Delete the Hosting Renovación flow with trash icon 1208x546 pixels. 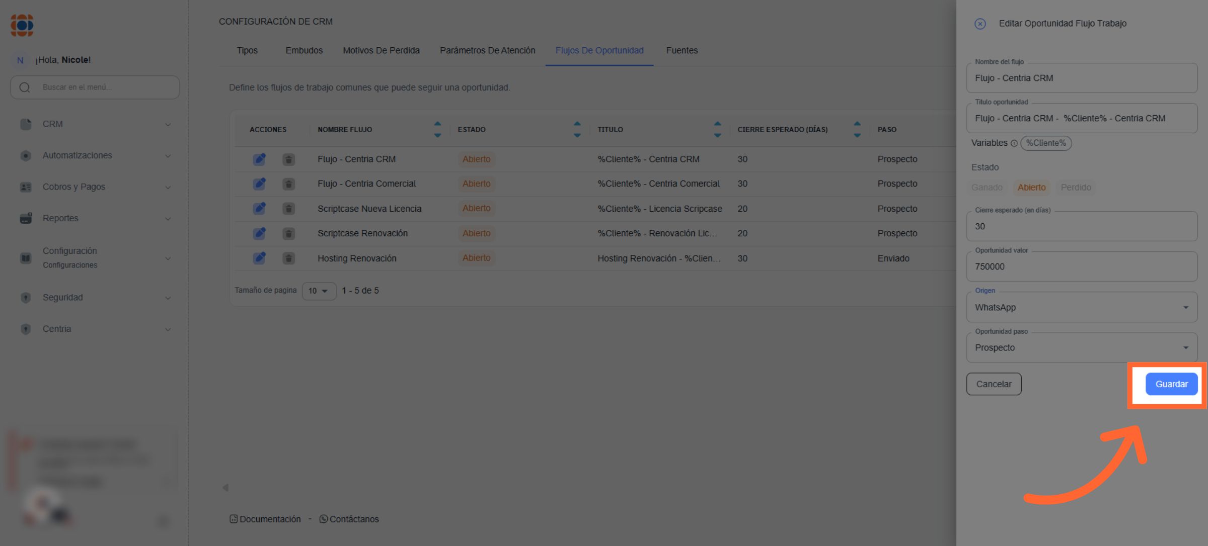288,258
